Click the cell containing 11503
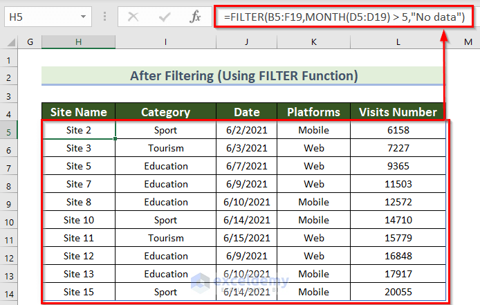This screenshot has width=480, height=305. click(x=398, y=184)
